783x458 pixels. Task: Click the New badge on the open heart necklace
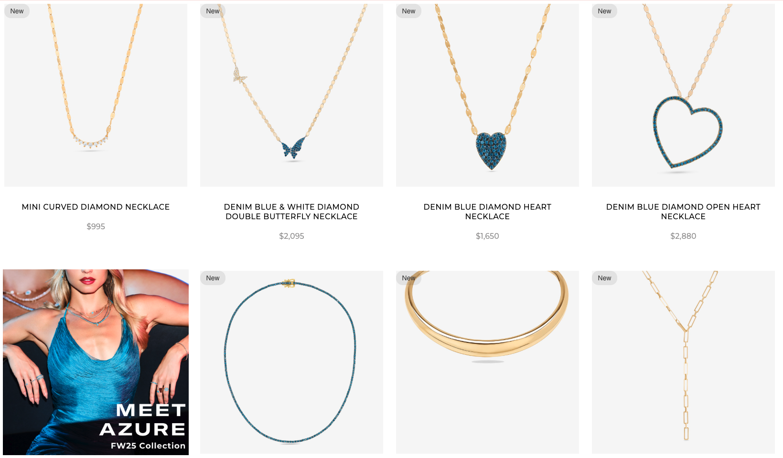point(604,11)
